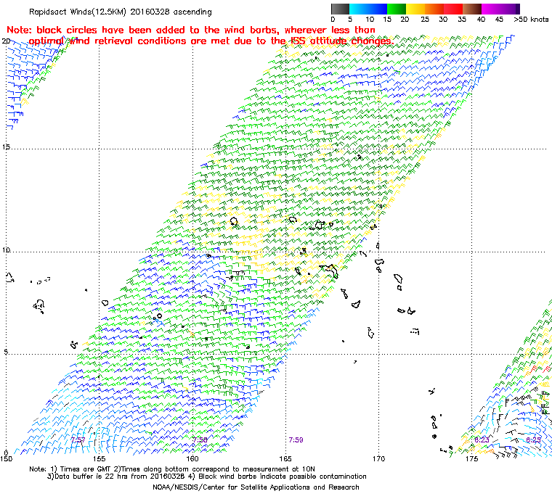This screenshot has height=499, width=552.
Task: Click the 170 longitude axis label
Action: 379,459
